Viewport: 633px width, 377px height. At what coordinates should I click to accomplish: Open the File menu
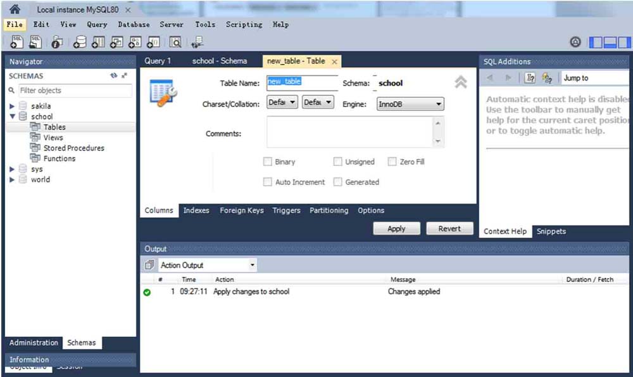pos(15,24)
